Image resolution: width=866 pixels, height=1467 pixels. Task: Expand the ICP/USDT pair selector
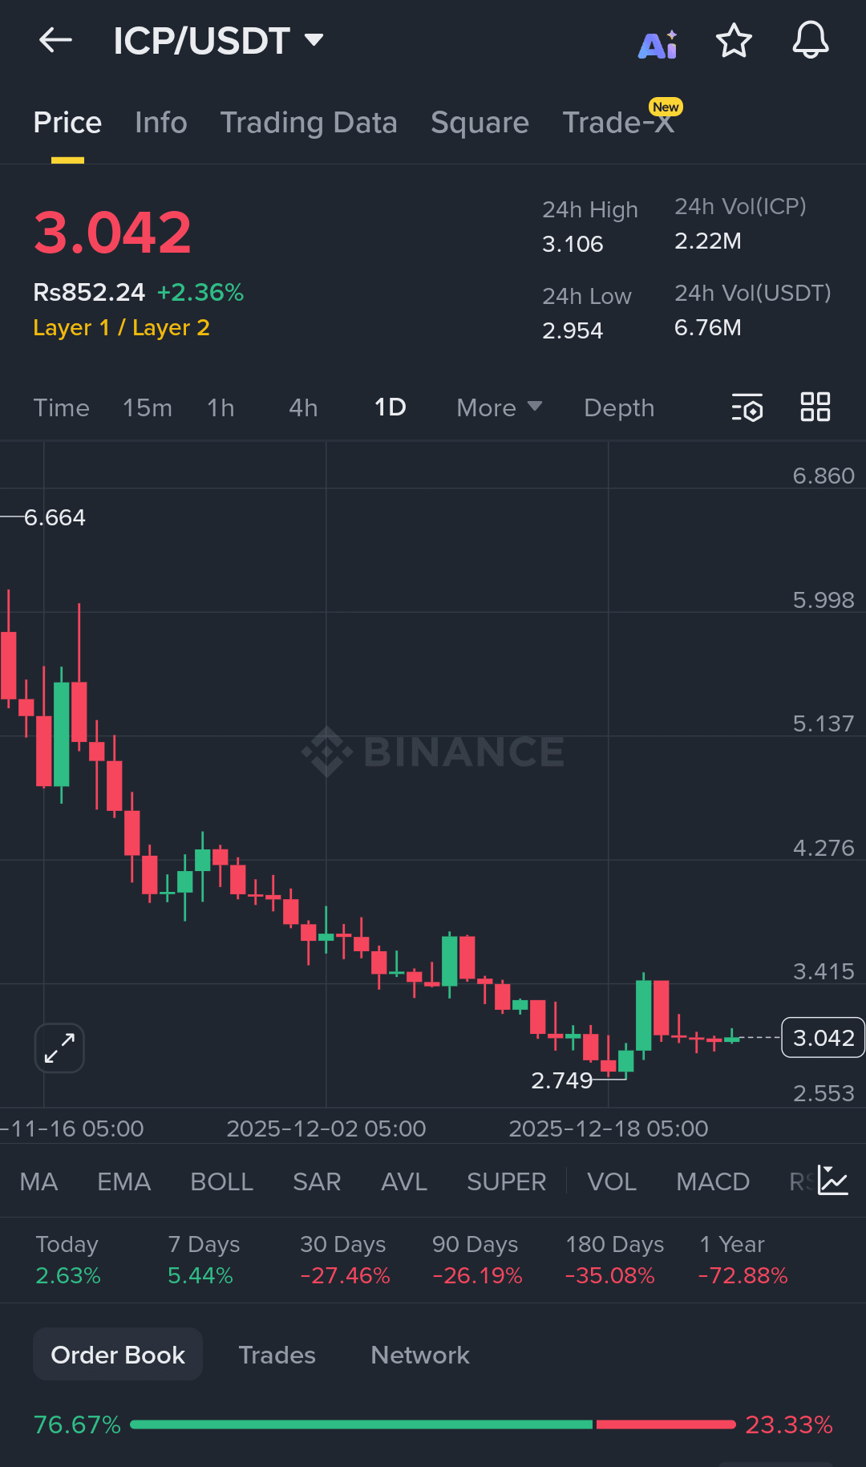(x=218, y=40)
